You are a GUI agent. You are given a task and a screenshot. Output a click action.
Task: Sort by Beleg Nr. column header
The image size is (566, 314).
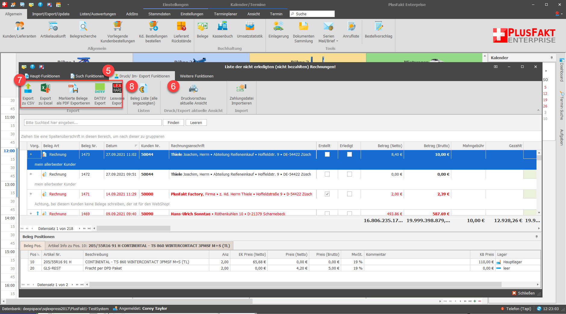tap(92, 146)
